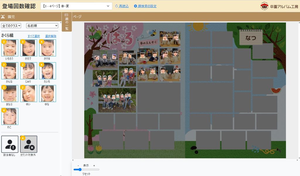
Task: Open the page selector dropdown 【3-4ページ】春・夏
Action: coord(76,6)
